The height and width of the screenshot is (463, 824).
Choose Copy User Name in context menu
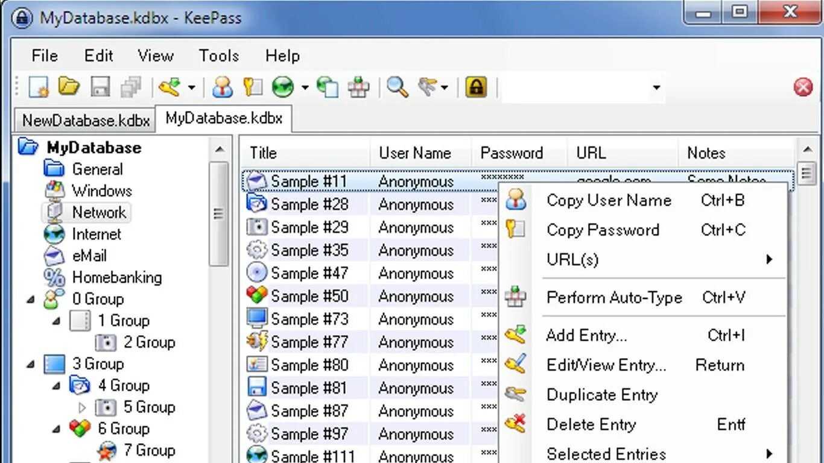coord(643,200)
